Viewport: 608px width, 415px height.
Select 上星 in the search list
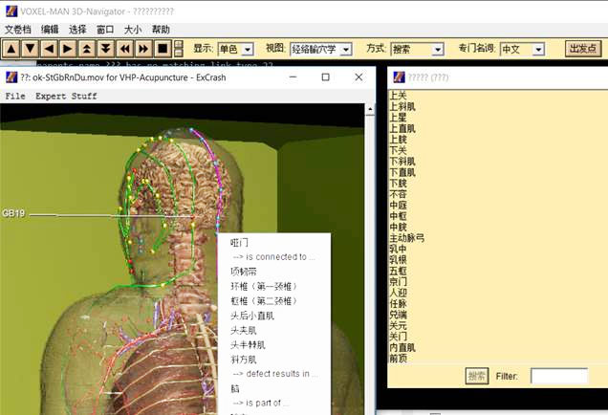click(399, 117)
